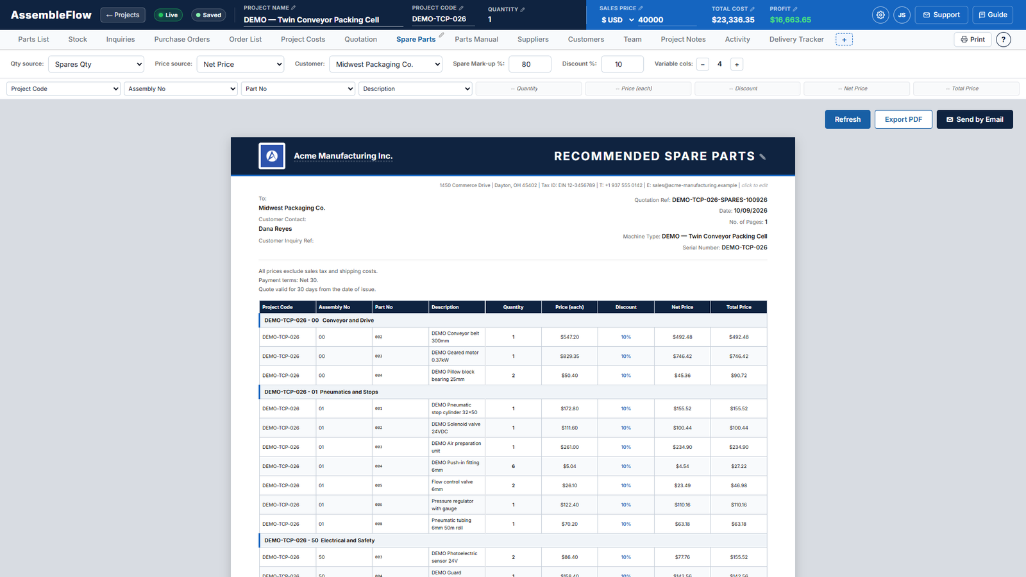This screenshot has height=577, width=1026.
Task: Open the Guide button
Action: coord(993,15)
